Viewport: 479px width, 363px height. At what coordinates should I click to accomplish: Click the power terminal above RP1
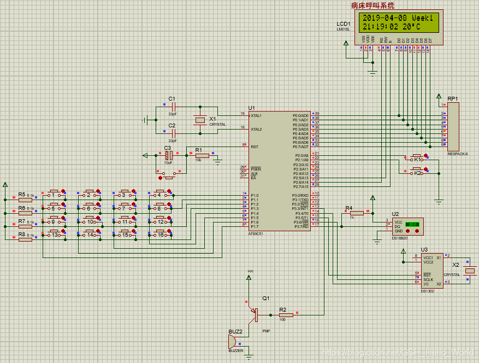[439, 96]
